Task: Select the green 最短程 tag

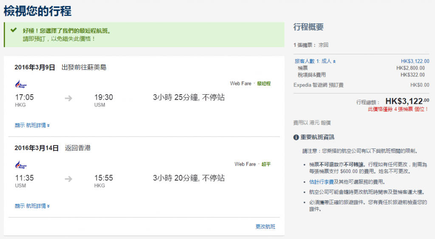Action: coord(263,84)
